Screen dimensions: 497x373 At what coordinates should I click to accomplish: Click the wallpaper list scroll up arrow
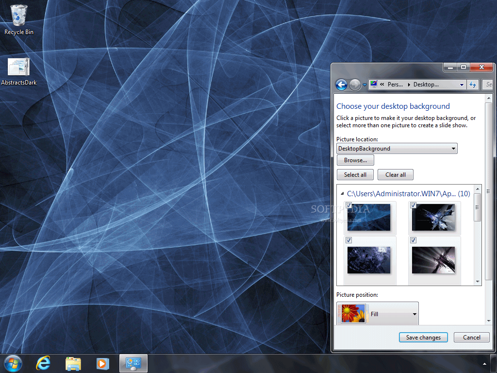478,189
